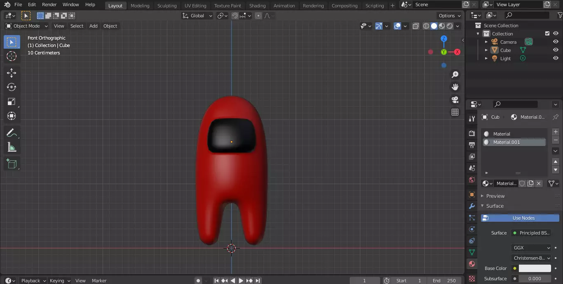
Task: Open the Options dropdown
Action: pyautogui.click(x=450, y=16)
